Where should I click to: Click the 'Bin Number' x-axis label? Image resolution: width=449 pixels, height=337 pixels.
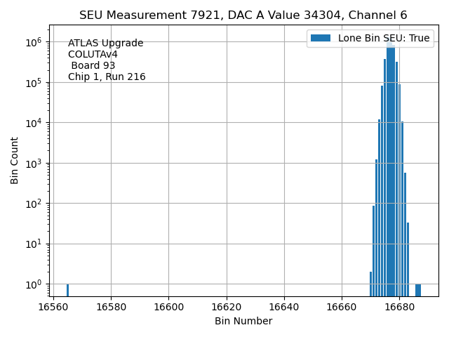tap(243, 321)
